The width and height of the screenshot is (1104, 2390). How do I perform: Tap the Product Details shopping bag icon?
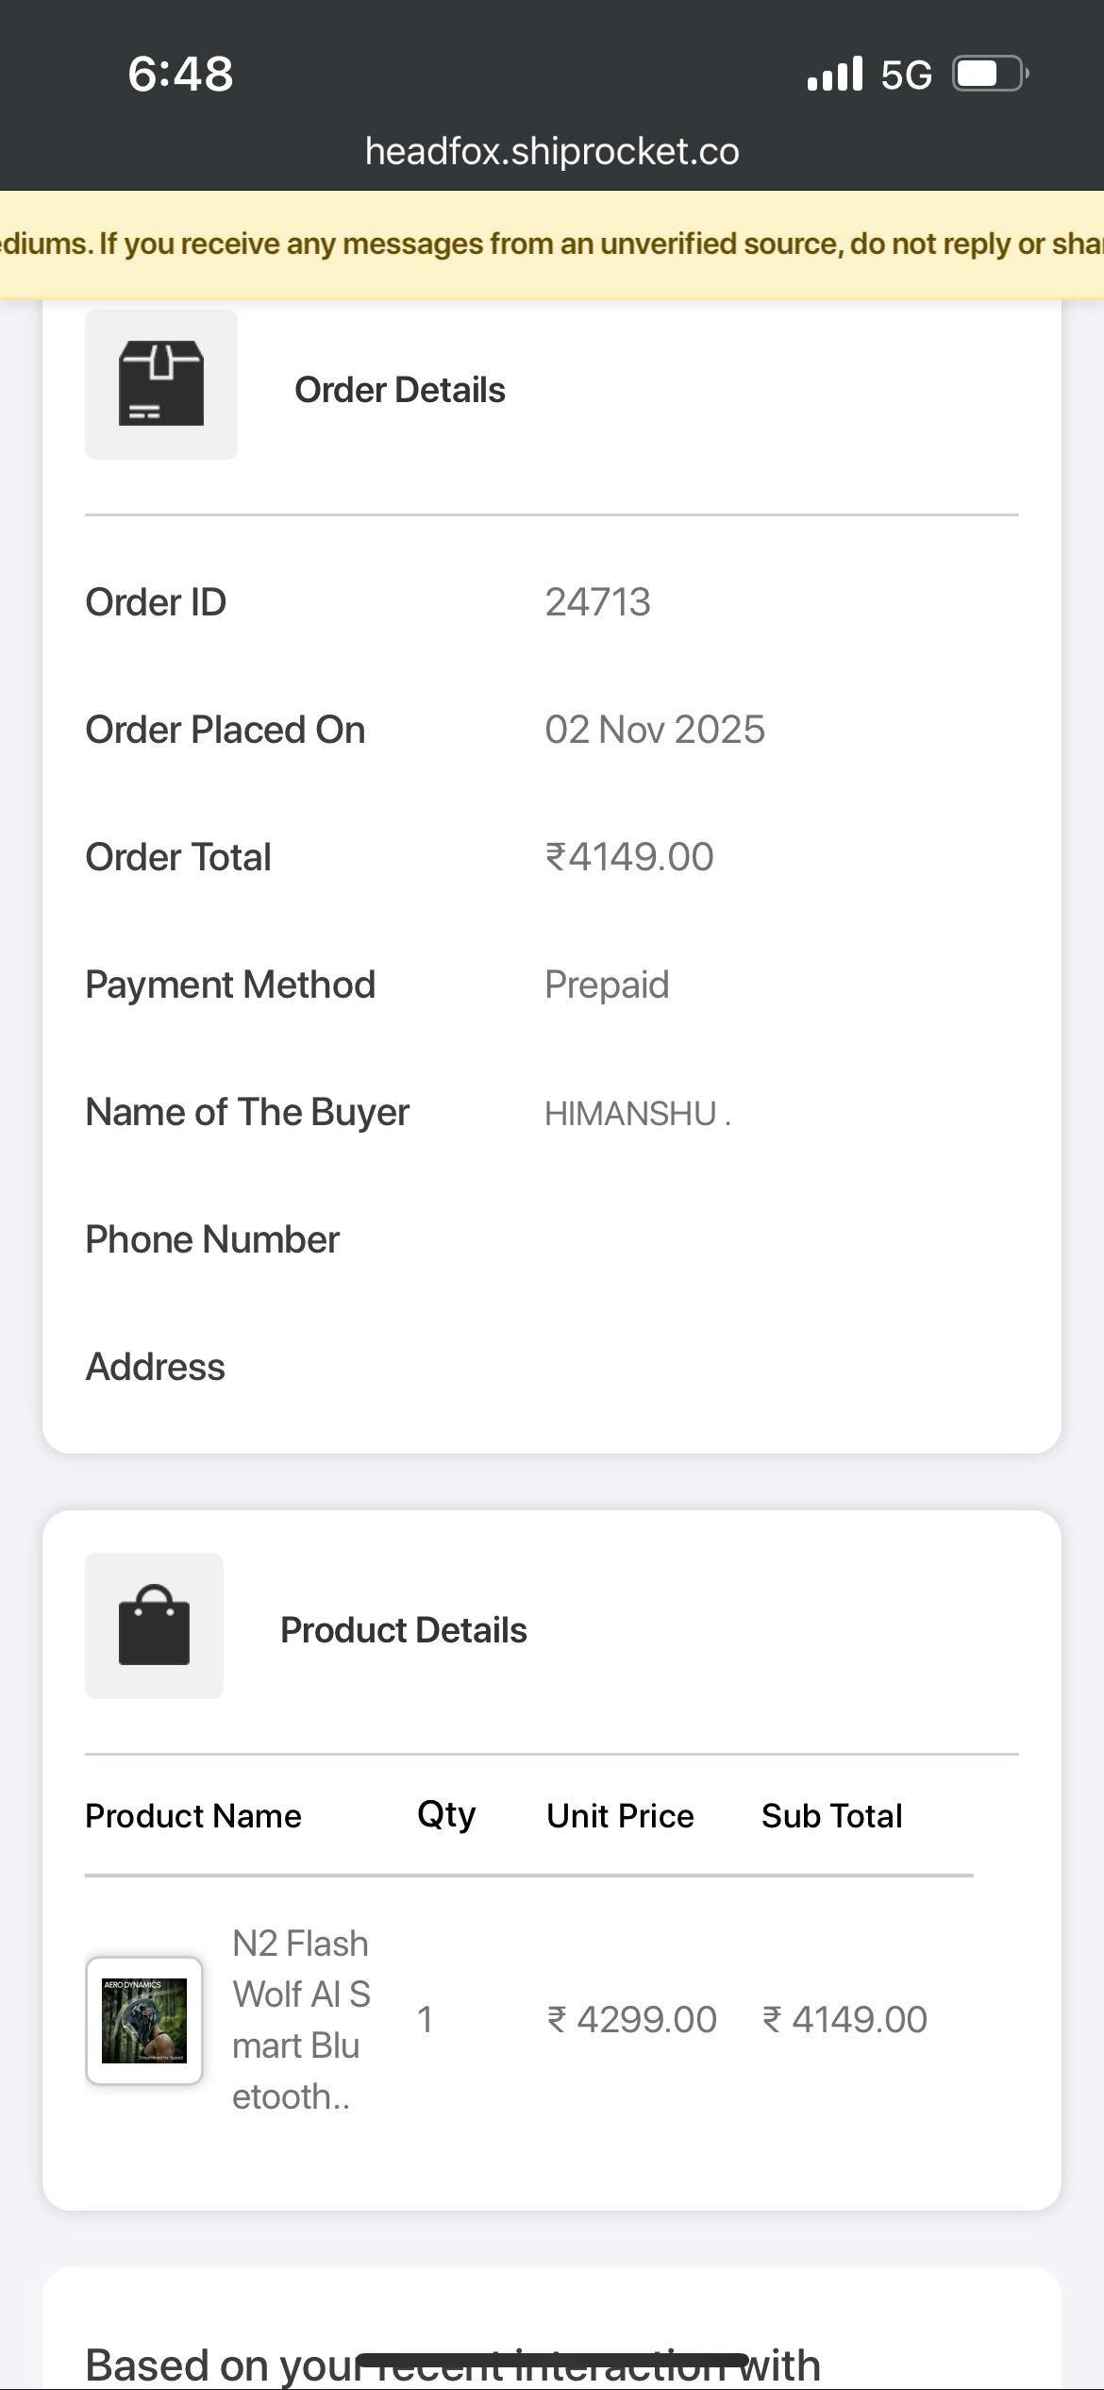click(x=154, y=1625)
